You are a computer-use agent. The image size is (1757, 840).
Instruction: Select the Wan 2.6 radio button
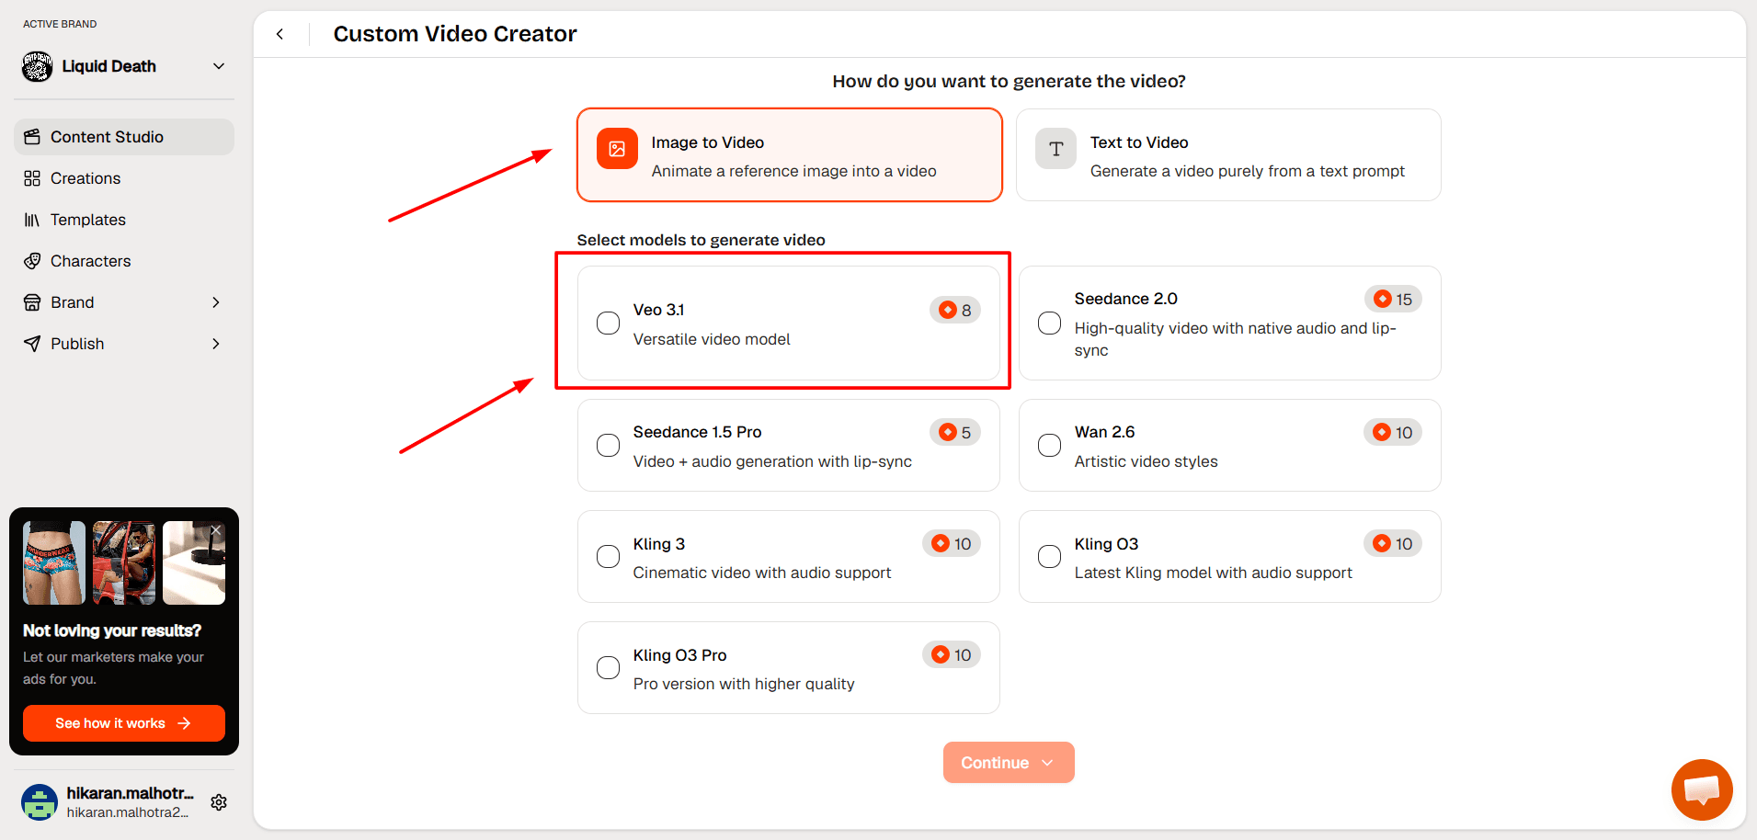1049,446
